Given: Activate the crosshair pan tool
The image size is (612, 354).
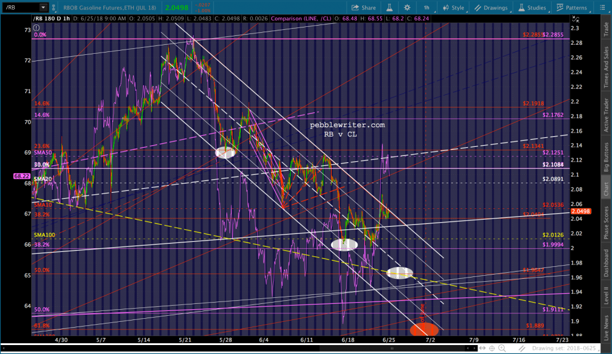Looking at the screenshot, I should [492, 348].
